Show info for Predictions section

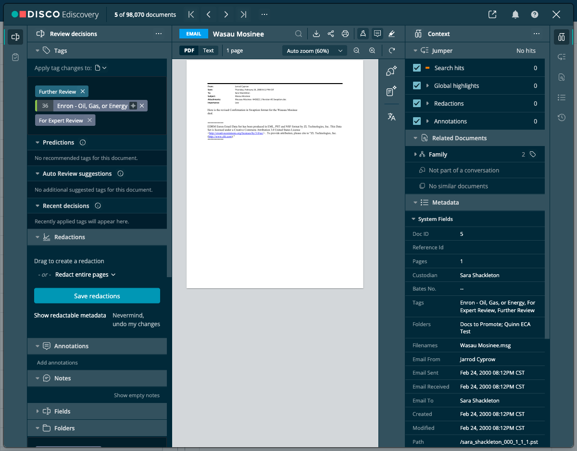coord(83,143)
